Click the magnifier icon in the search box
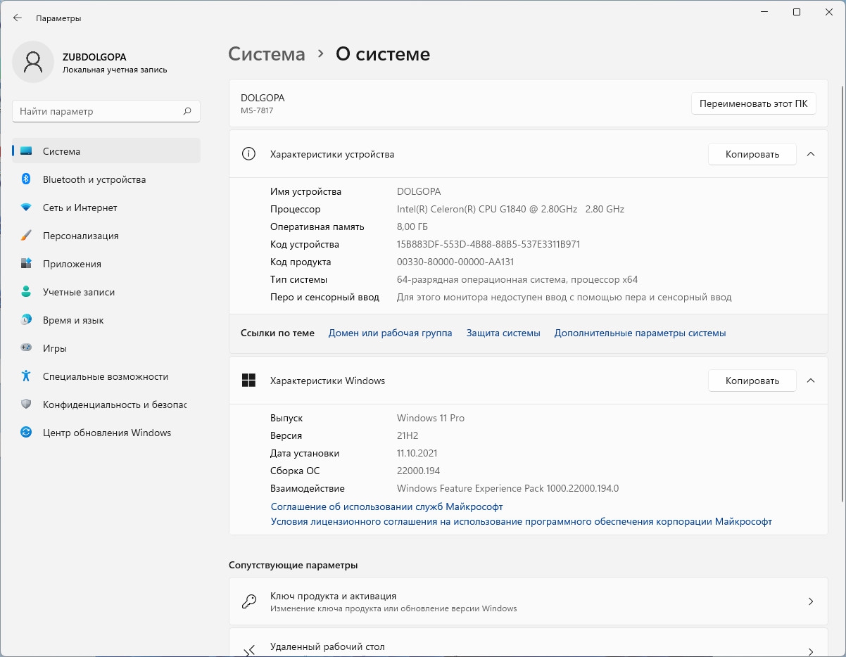The image size is (846, 657). coord(187,111)
